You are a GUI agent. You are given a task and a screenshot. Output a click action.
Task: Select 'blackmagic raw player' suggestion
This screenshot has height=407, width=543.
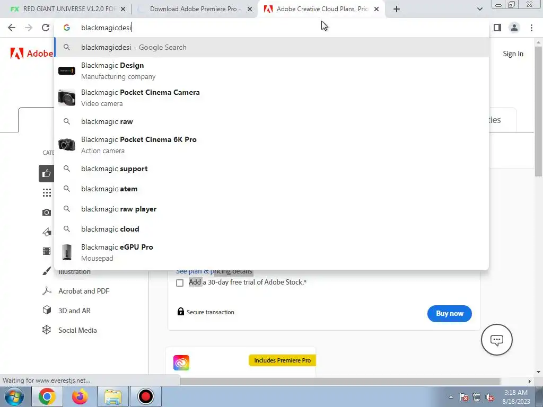point(271,209)
